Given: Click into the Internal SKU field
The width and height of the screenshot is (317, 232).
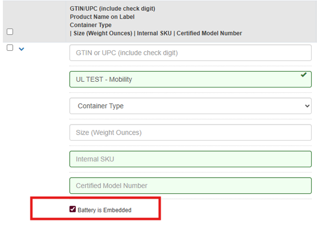Looking at the screenshot, I should point(190,159).
